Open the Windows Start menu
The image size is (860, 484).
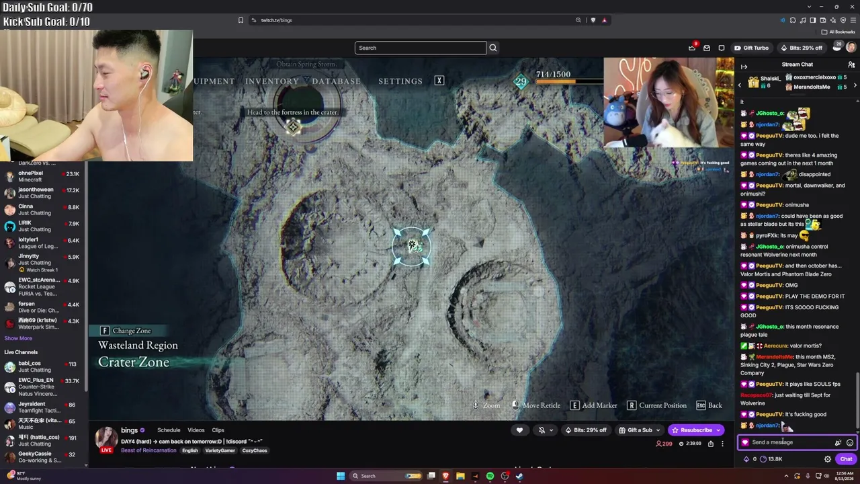click(341, 476)
